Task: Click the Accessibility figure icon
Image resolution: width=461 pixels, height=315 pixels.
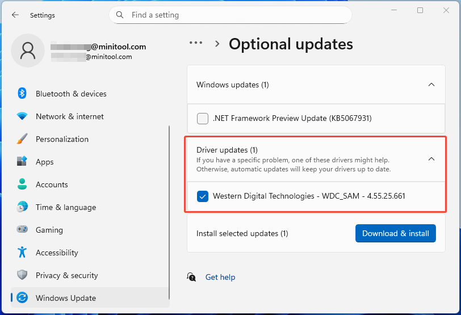Action: point(22,252)
